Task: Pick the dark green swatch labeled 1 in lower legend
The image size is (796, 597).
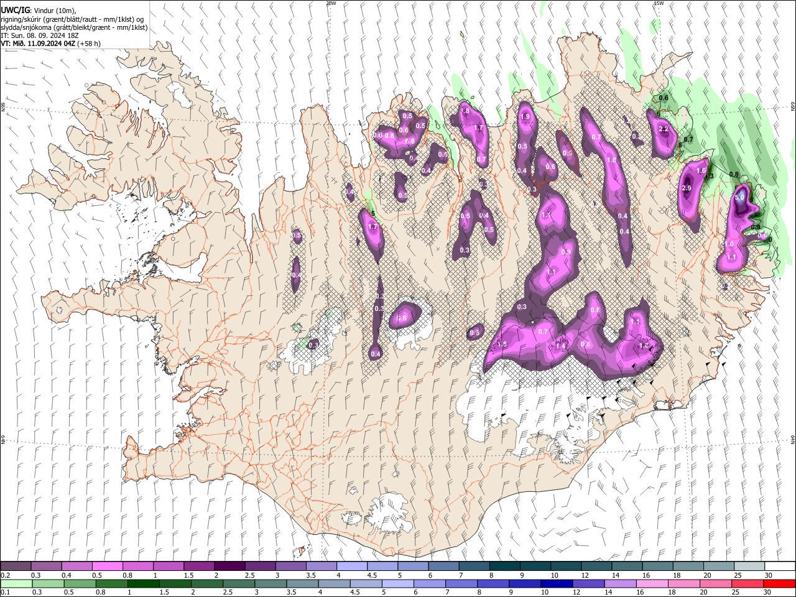Action: click(143, 584)
